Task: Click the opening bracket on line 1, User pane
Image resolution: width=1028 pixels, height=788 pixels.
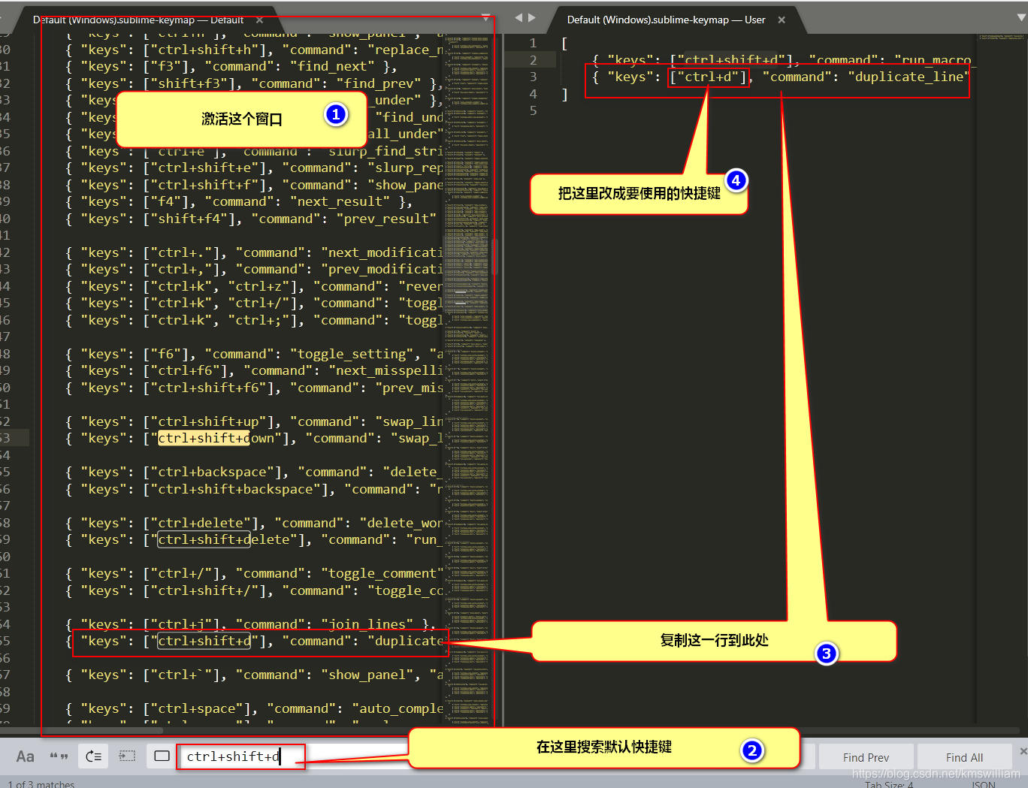Action: tap(565, 44)
